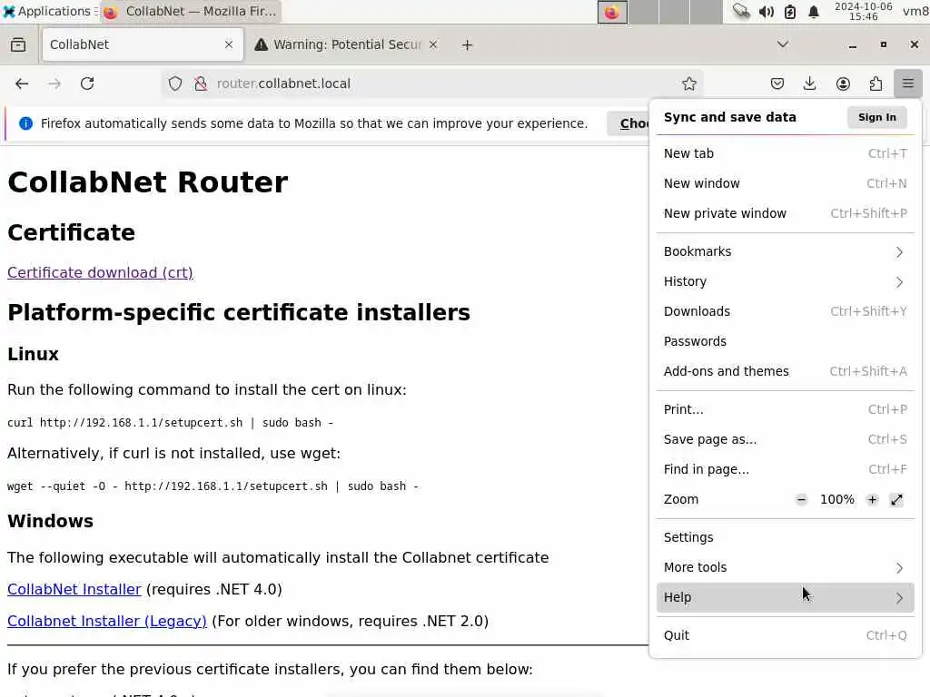
Task: Click the clock showing 2024-10-06
Action: point(863,11)
